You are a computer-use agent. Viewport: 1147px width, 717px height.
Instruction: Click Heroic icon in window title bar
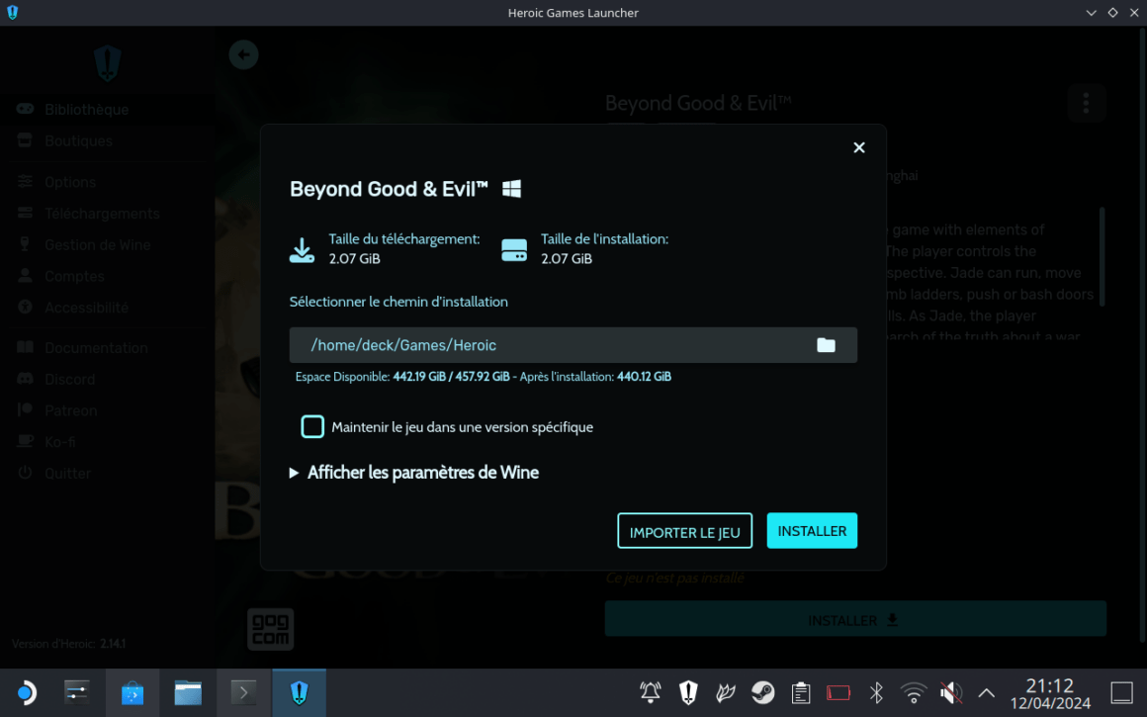click(x=13, y=13)
